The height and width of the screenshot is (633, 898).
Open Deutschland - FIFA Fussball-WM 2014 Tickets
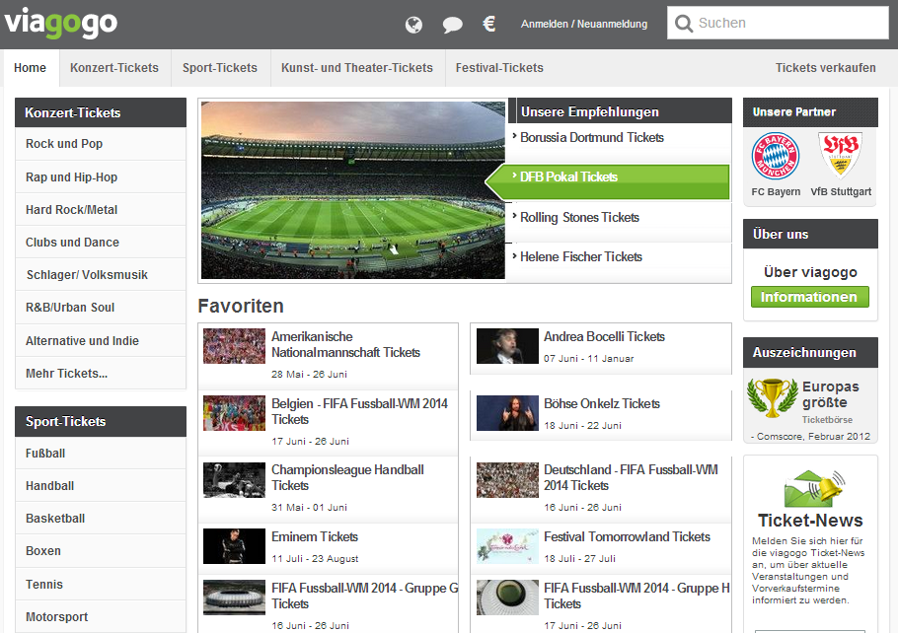[632, 477]
